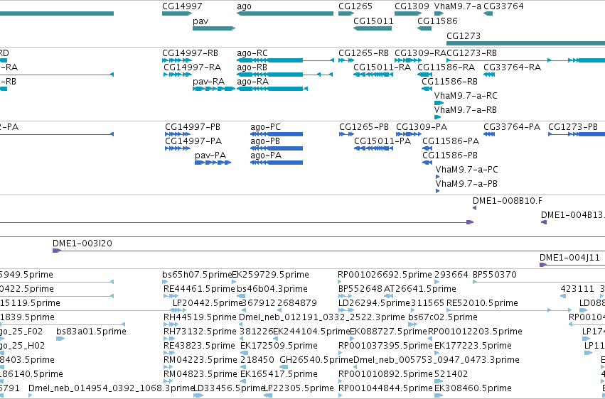605x399 pixels.
Task: Click EST RE52010.5prime label
Action: coord(482,303)
